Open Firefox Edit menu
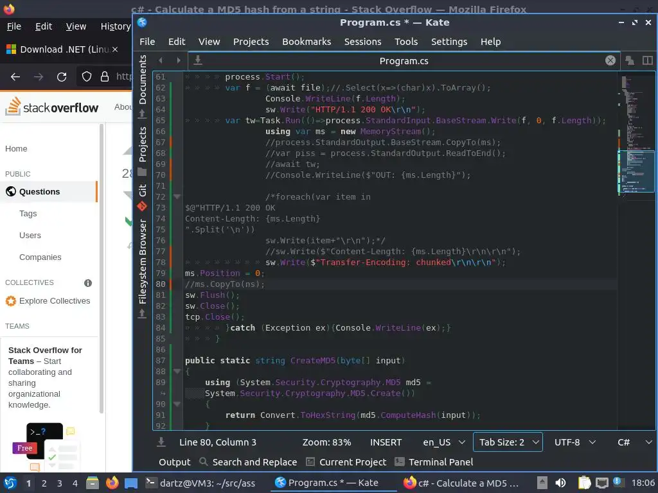The height and width of the screenshot is (493, 658). [44, 26]
